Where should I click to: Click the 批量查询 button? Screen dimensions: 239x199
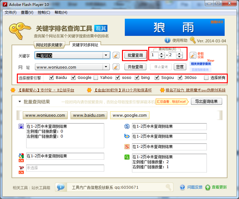(x=135, y=56)
